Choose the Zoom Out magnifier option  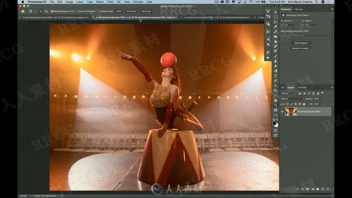point(46,11)
